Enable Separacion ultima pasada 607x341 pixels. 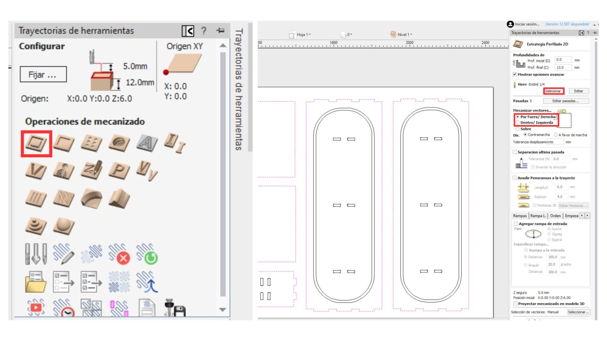pyautogui.click(x=515, y=152)
